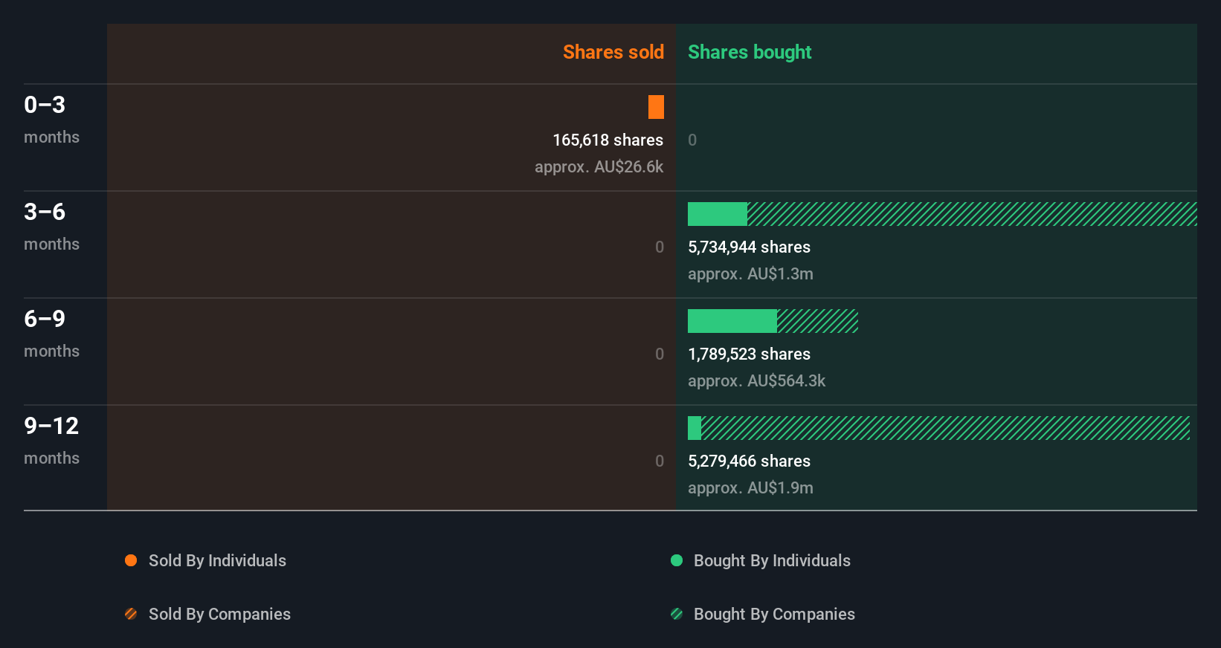Click the approx. AU$1.3m value
This screenshot has width=1221, height=648.
(750, 273)
